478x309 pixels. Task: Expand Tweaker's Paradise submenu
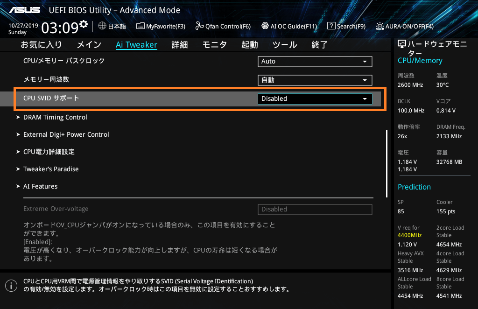coord(51,169)
